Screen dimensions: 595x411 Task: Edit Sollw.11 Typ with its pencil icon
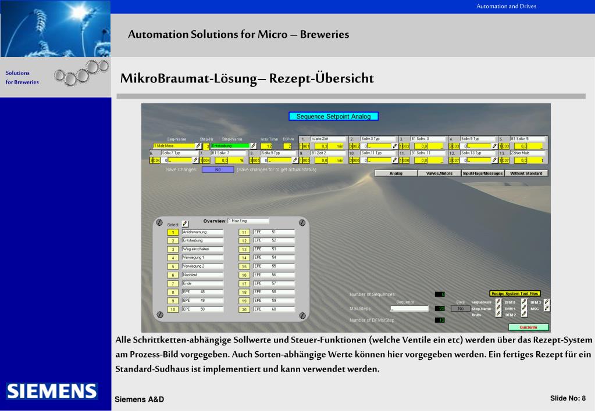tap(395, 160)
